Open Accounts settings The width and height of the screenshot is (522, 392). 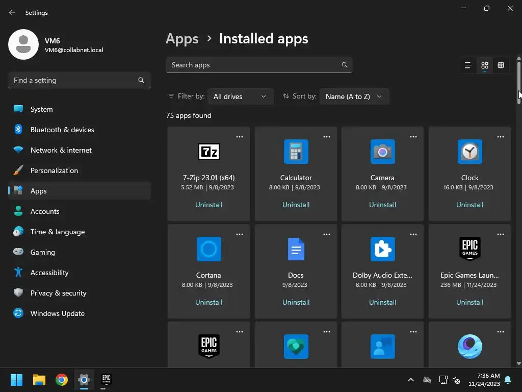(79, 211)
